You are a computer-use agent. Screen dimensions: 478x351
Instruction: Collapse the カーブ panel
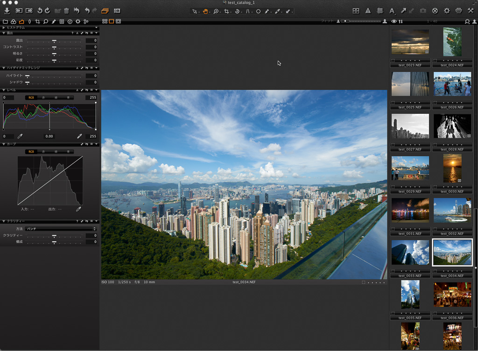point(3,144)
